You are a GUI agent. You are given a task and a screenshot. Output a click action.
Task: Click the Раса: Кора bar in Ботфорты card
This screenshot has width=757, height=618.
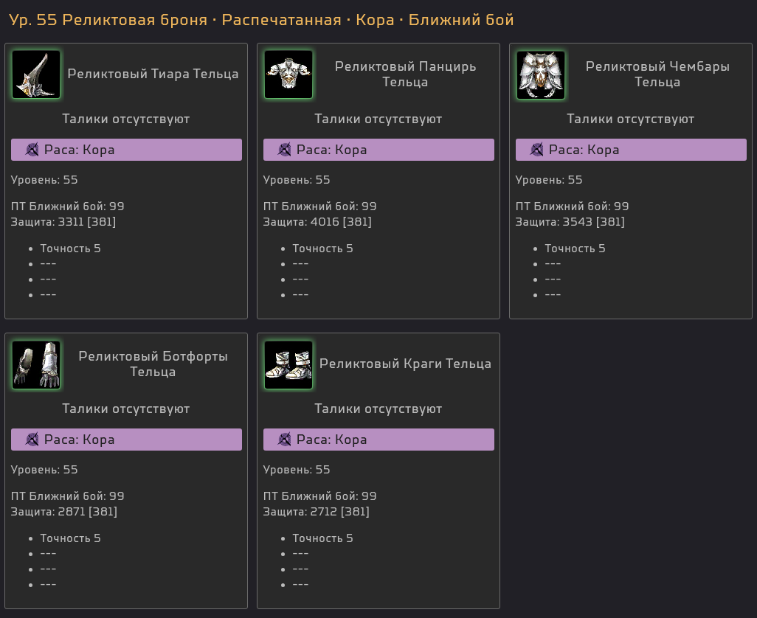click(x=126, y=440)
